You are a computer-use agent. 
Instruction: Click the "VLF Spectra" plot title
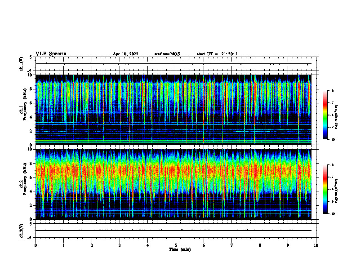point(51,54)
